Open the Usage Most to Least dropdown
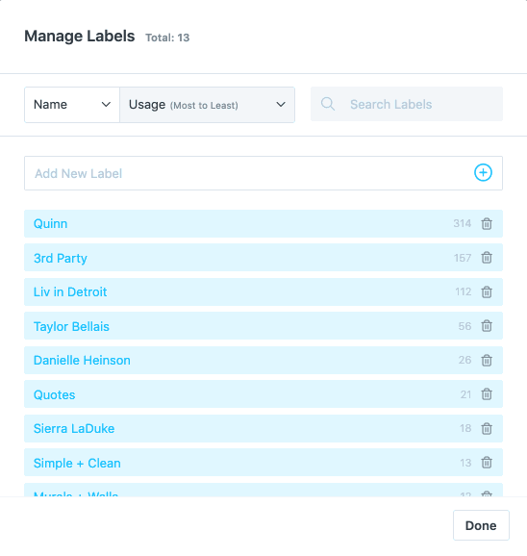527x556 pixels. [208, 105]
